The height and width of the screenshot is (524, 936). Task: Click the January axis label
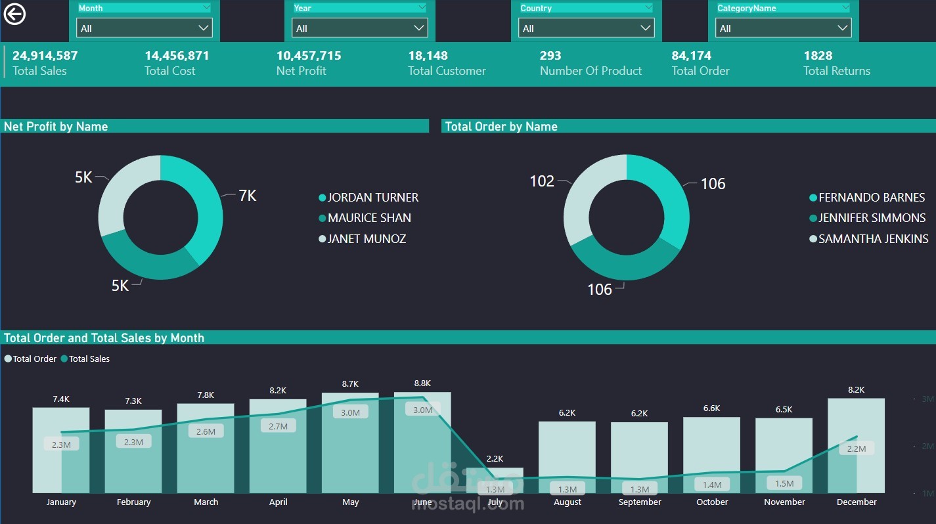tap(61, 502)
